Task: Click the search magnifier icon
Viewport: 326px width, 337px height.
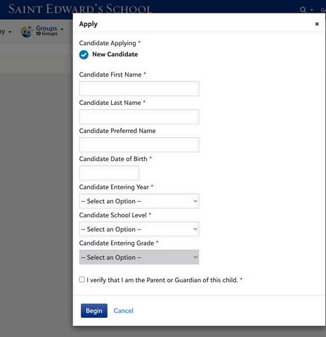Action: point(303,10)
